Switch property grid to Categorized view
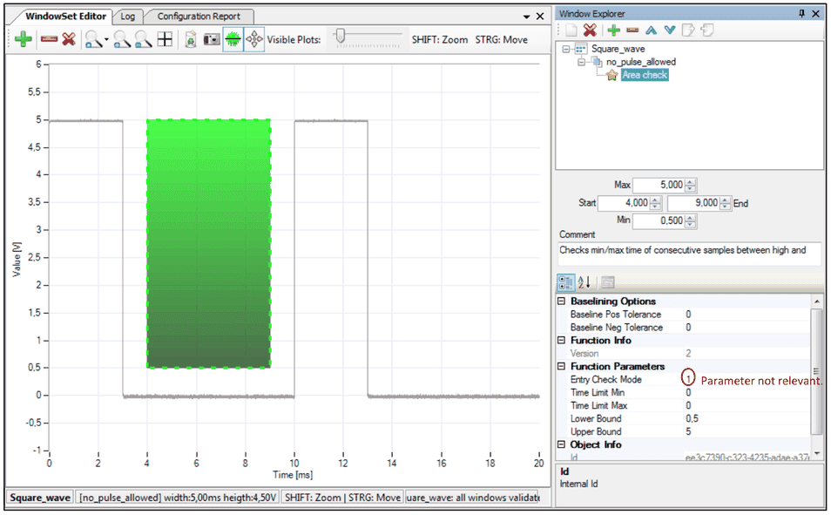 [x=565, y=282]
